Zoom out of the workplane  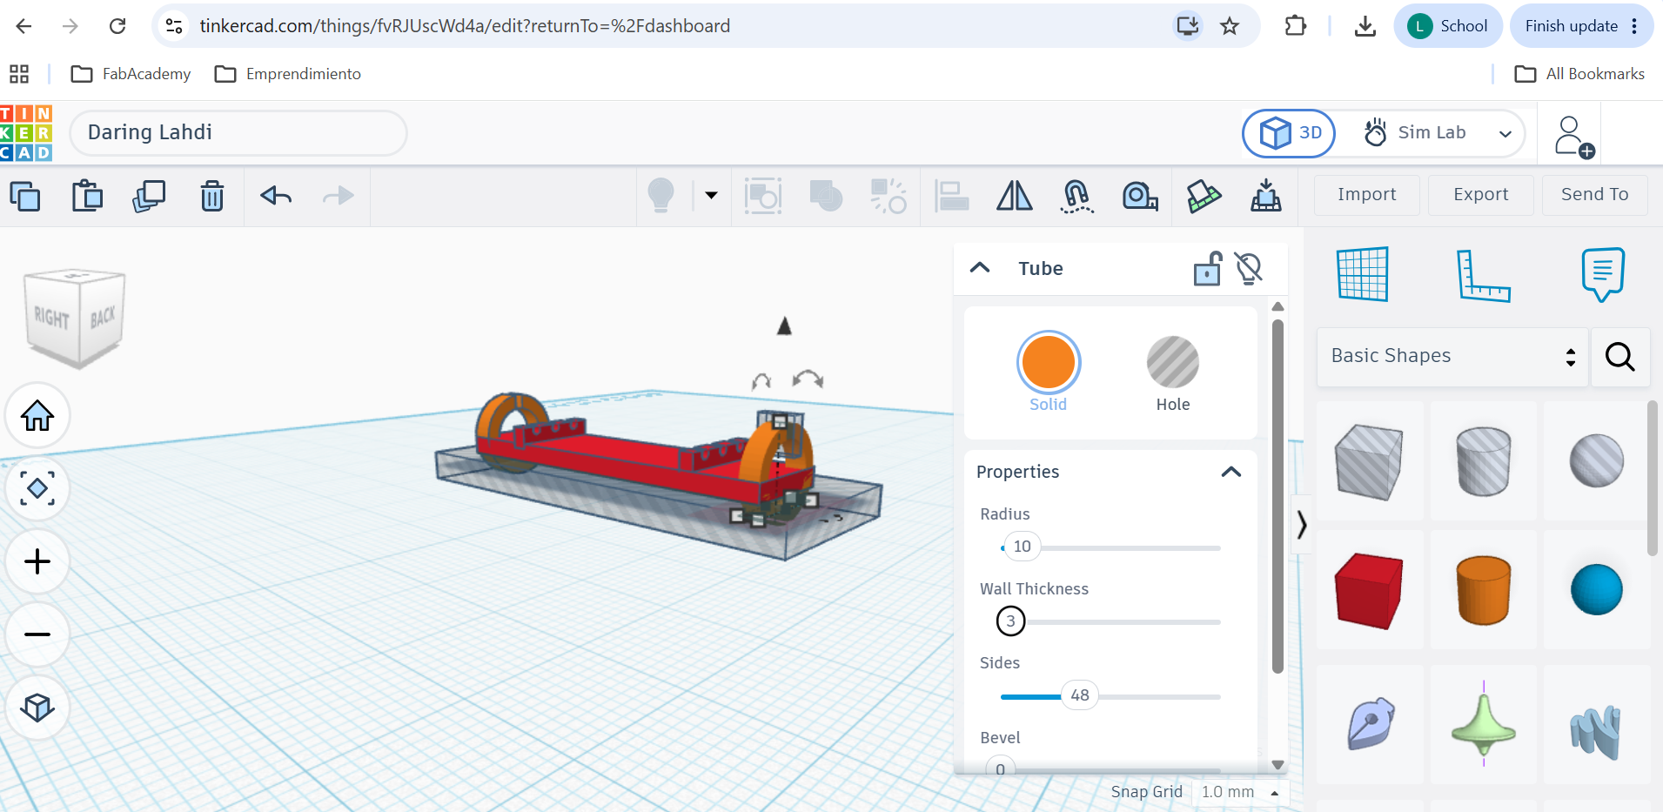37,634
